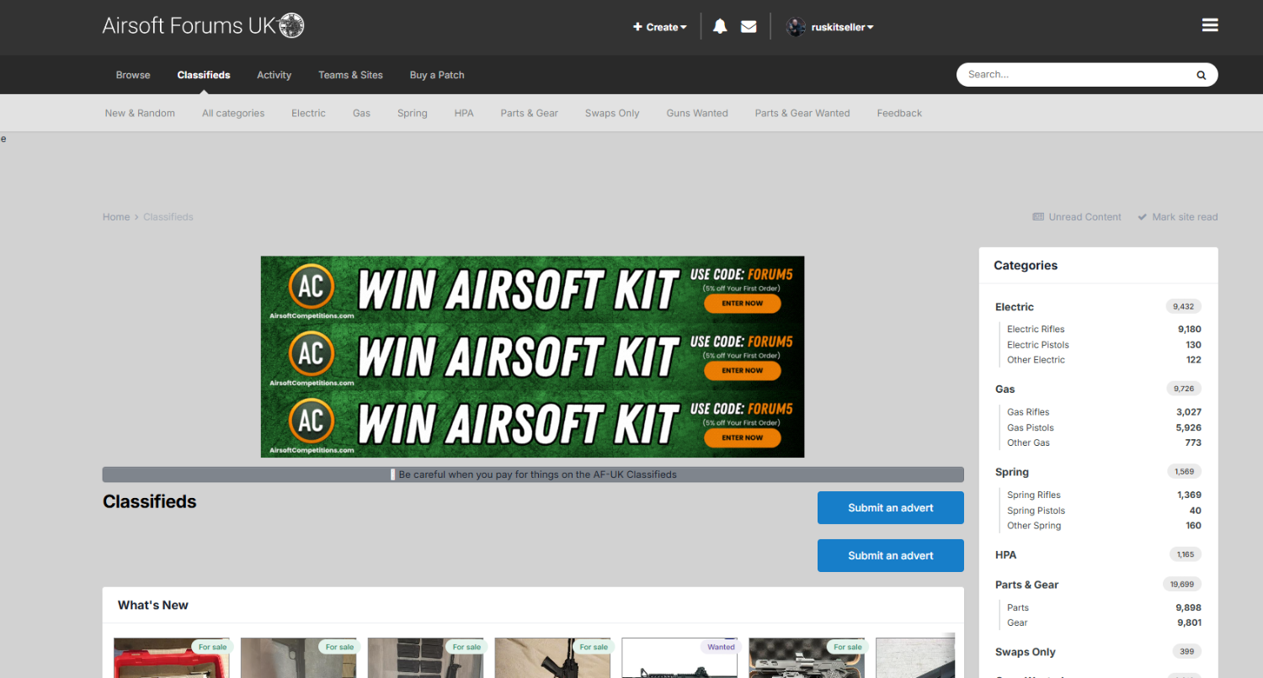Mark site read via checkmark
Image resolution: width=1263 pixels, height=678 pixels.
coord(1177,217)
